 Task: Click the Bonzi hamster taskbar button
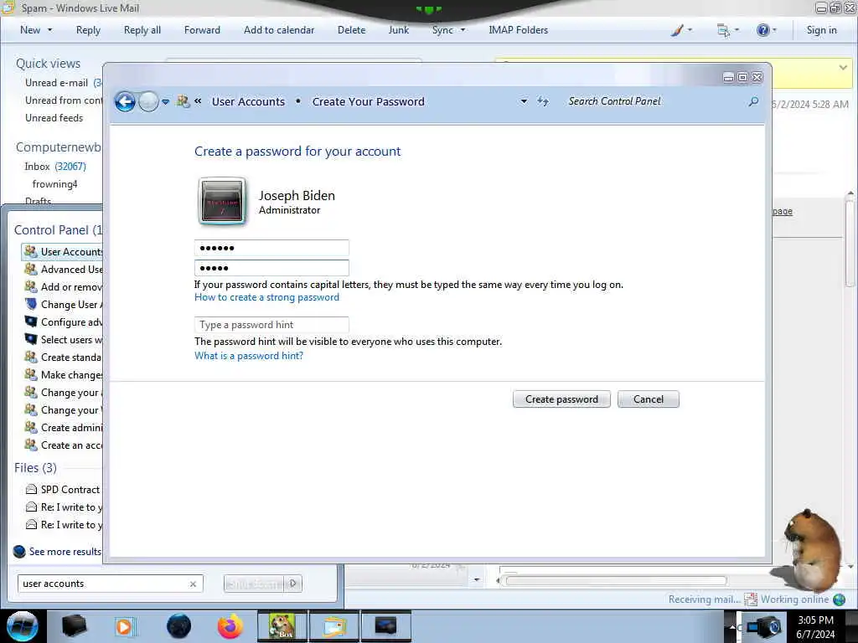[x=282, y=626]
